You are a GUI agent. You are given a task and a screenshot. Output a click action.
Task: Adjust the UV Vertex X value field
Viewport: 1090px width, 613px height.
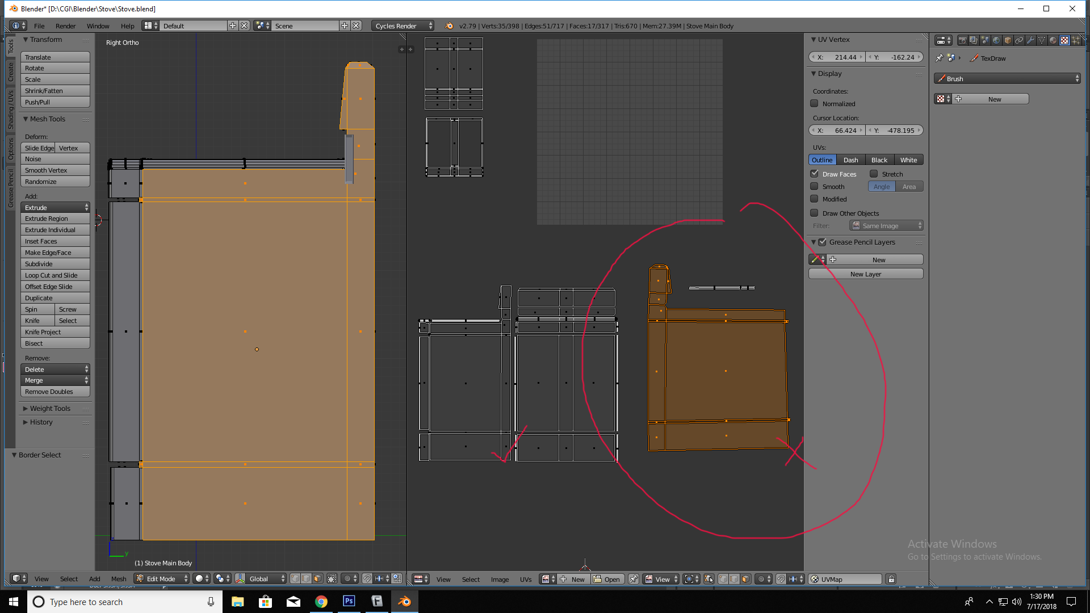[837, 57]
